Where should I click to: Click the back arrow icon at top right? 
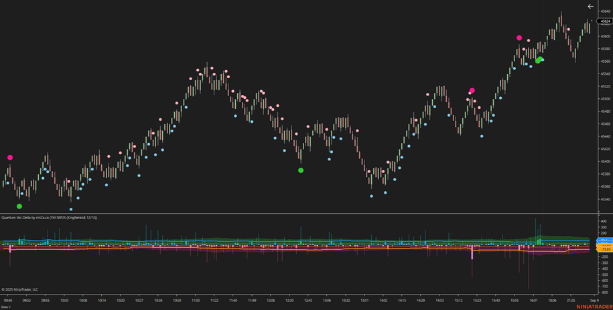coord(590,6)
